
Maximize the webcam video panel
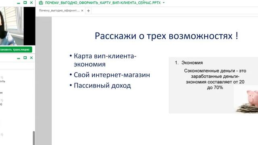coord(25,2)
